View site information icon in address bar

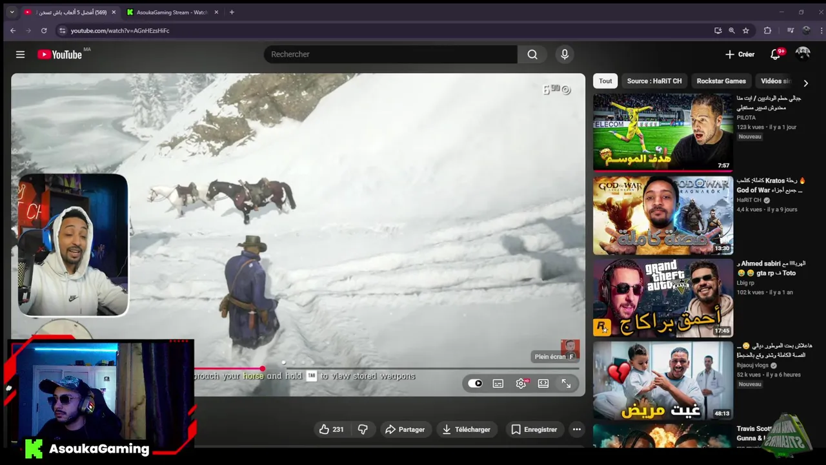[x=62, y=30]
